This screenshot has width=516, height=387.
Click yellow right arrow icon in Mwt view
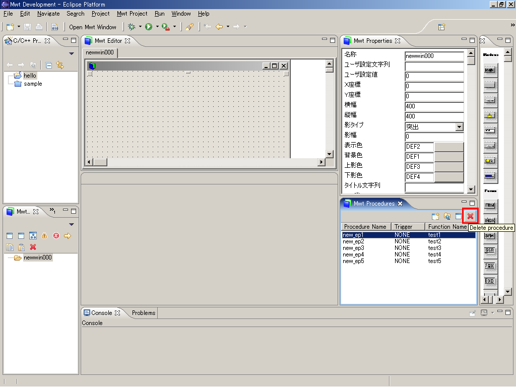(68, 236)
